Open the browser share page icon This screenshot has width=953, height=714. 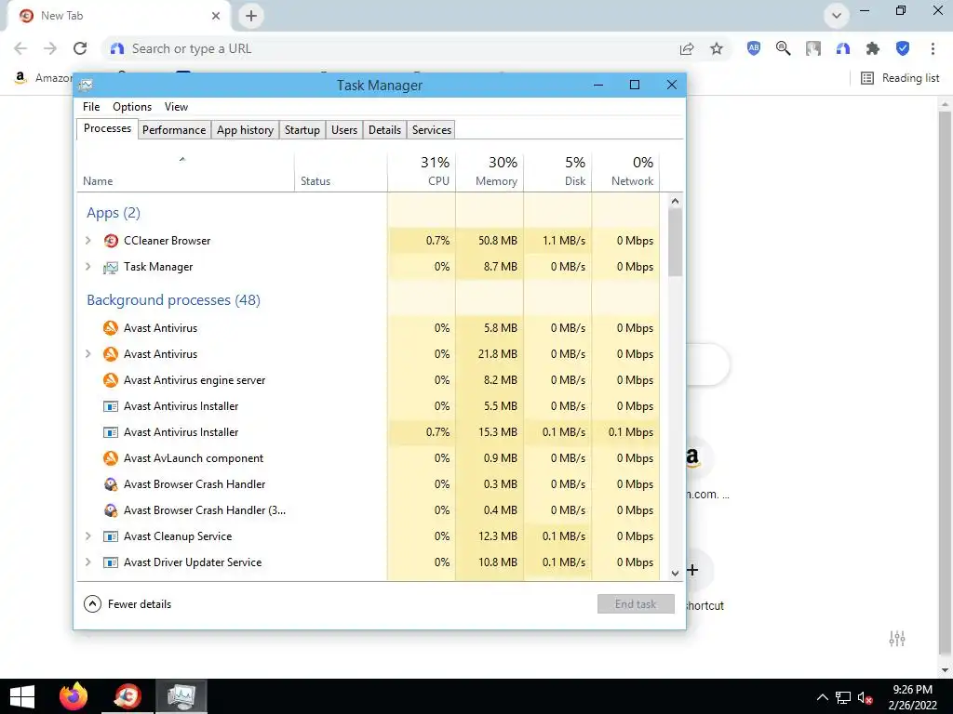687,49
